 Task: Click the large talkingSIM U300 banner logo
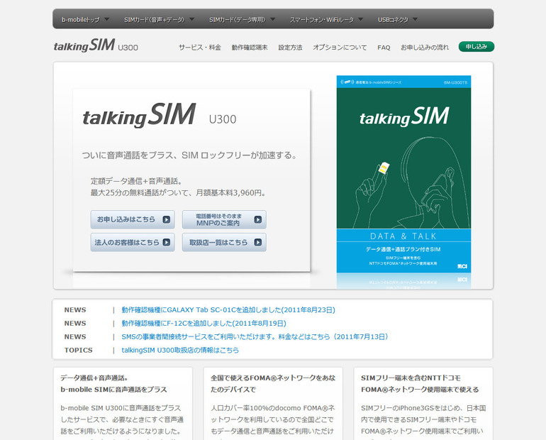pos(160,115)
